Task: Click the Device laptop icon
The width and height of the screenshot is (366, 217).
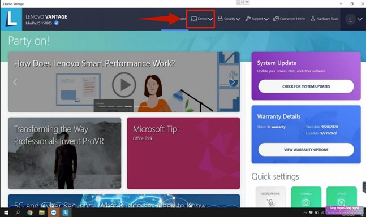Action: [x=193, y=19]
